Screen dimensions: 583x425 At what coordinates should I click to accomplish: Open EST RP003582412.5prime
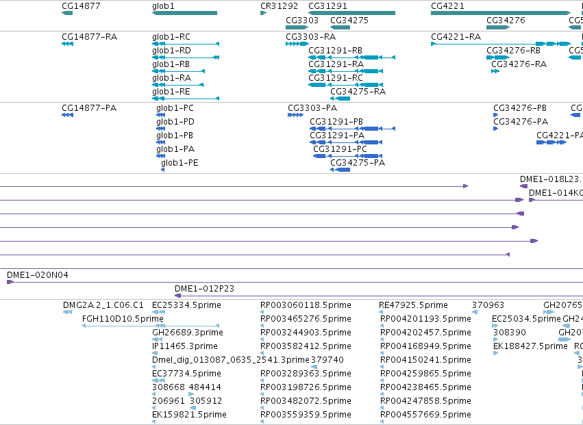pyautogui.click(x=262, y=353)
